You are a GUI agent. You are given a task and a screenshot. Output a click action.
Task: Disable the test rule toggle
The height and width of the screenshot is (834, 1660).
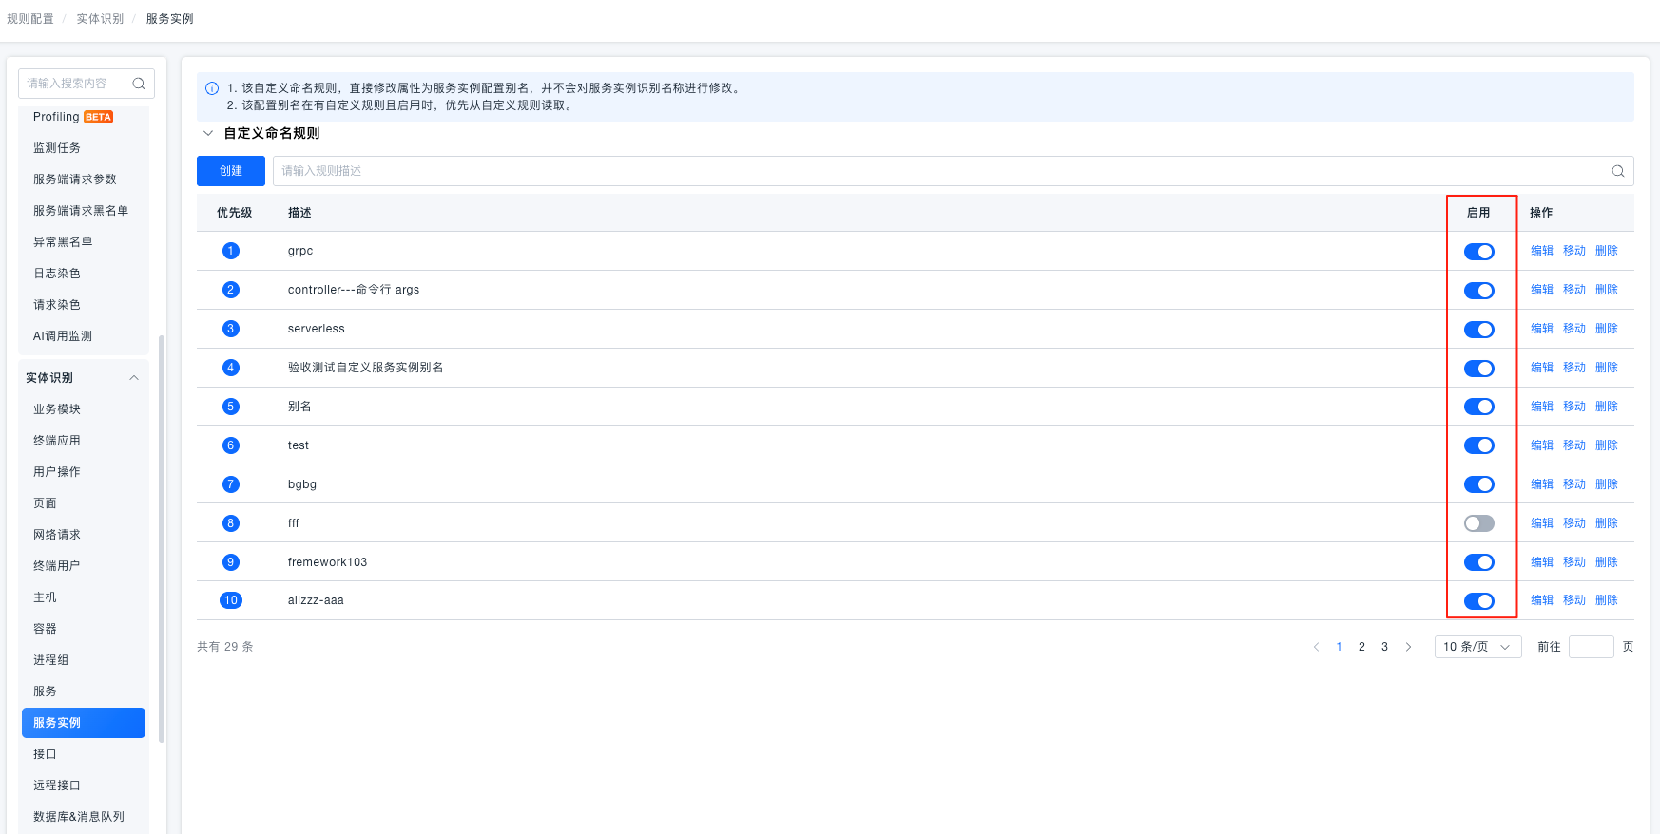pyautogui.click(x=1478, y=445)
